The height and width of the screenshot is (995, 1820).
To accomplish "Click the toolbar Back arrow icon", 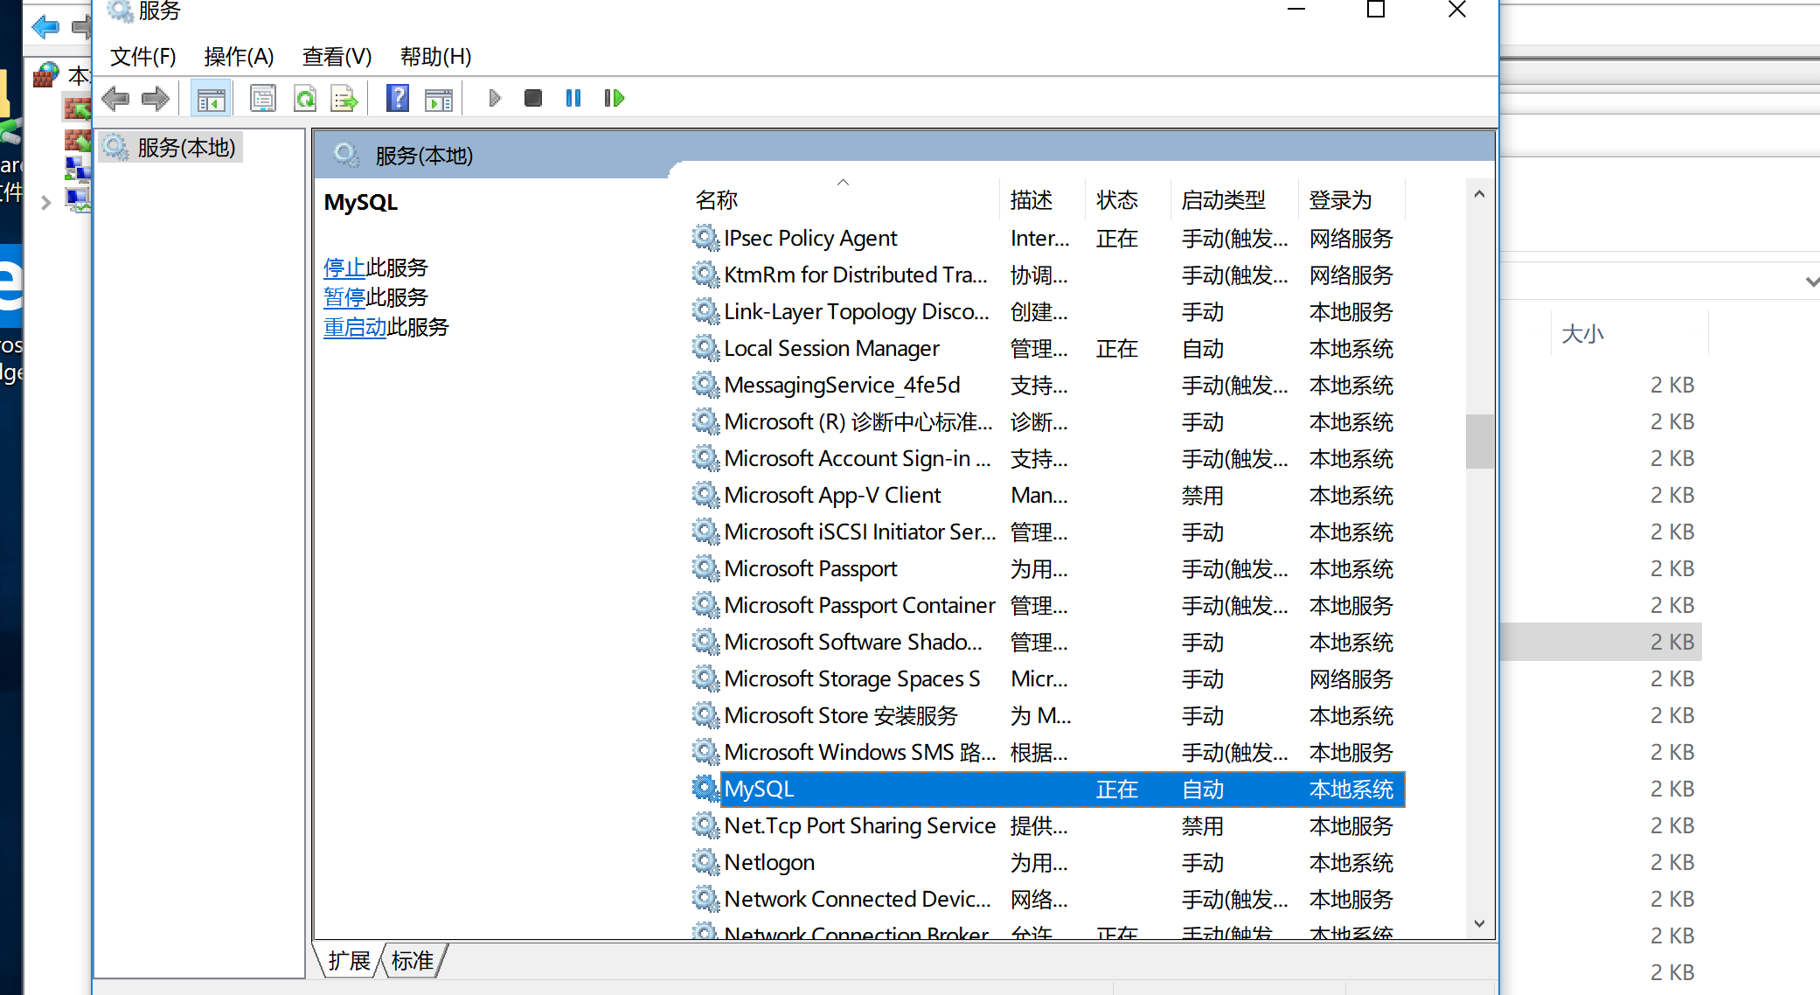I will [115, 98].
